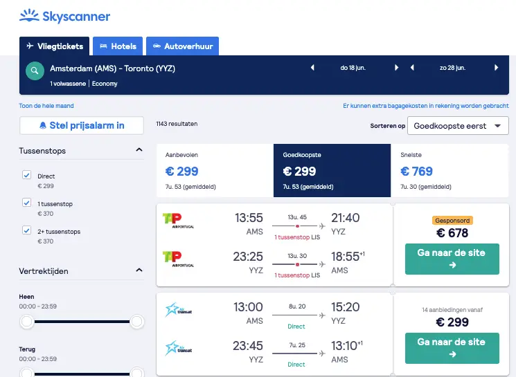Switch to the Hotels tab

[118, 46]
